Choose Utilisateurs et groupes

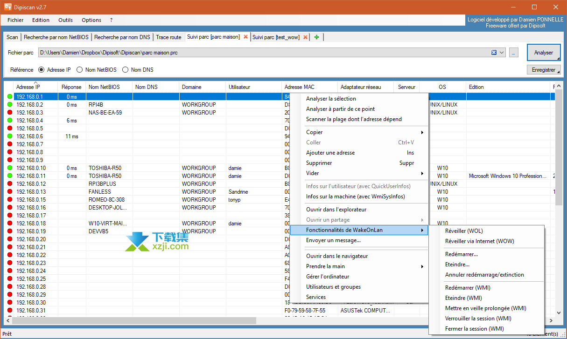pos(359,287)
